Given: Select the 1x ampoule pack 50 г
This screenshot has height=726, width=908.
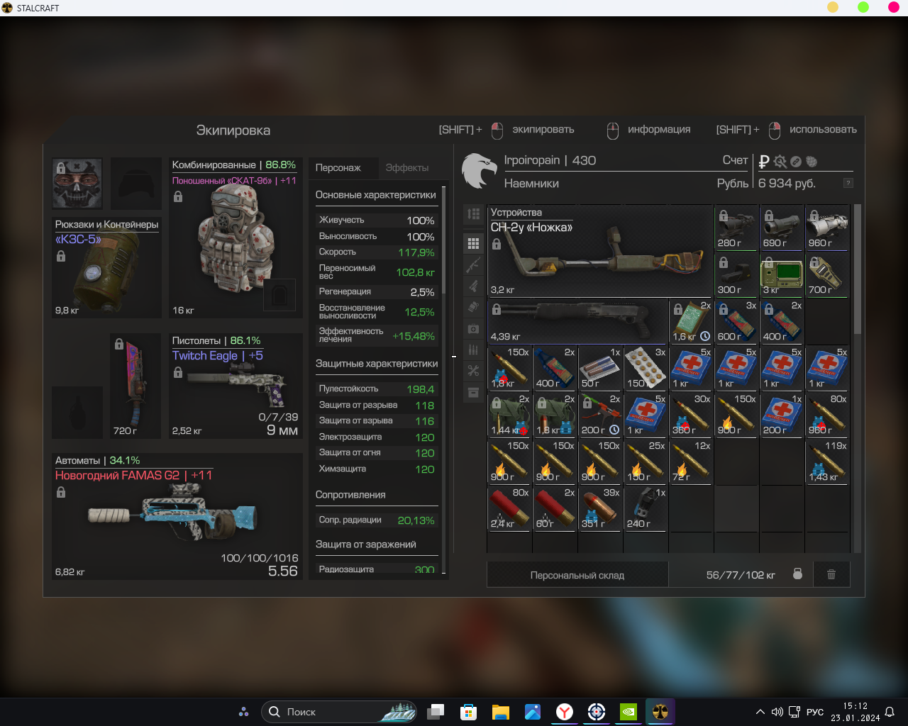Looking at the screenshot, I should (x=600, y=368).
